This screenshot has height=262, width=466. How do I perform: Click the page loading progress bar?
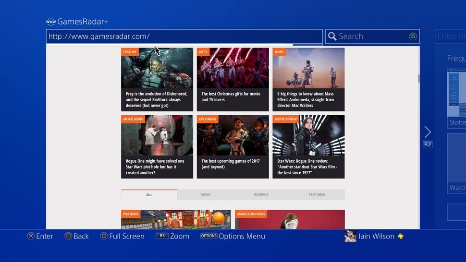click(184, 45)
